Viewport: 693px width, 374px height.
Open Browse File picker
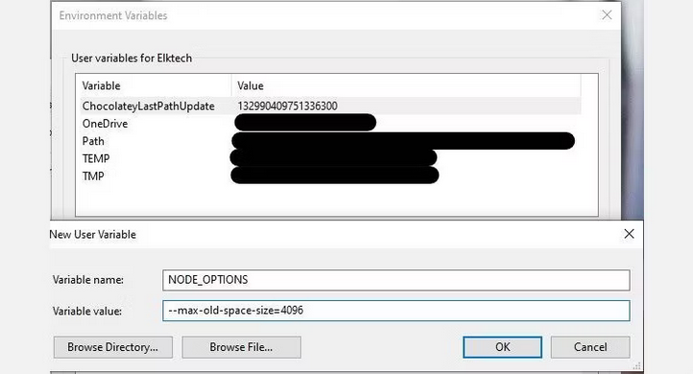pos(241,347)
